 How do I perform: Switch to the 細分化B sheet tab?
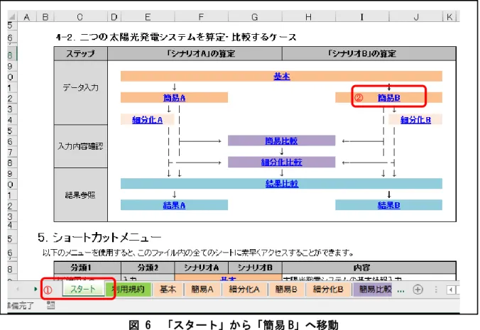coord(328,289)
